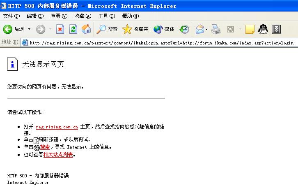
Task: Click the inline search magnifier icon
Action: coord(37,148)
